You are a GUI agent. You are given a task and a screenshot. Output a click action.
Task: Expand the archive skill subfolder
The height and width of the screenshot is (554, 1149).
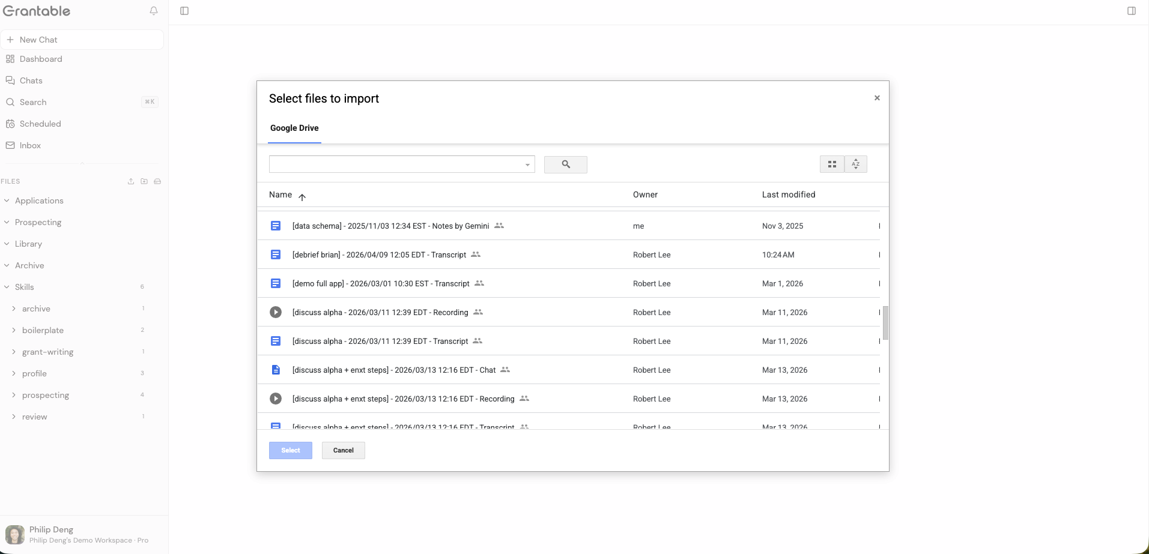[x=14, y=309]
